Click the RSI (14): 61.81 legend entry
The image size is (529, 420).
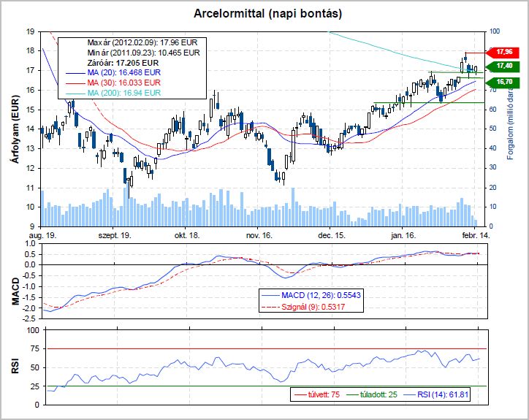point(436,394)
